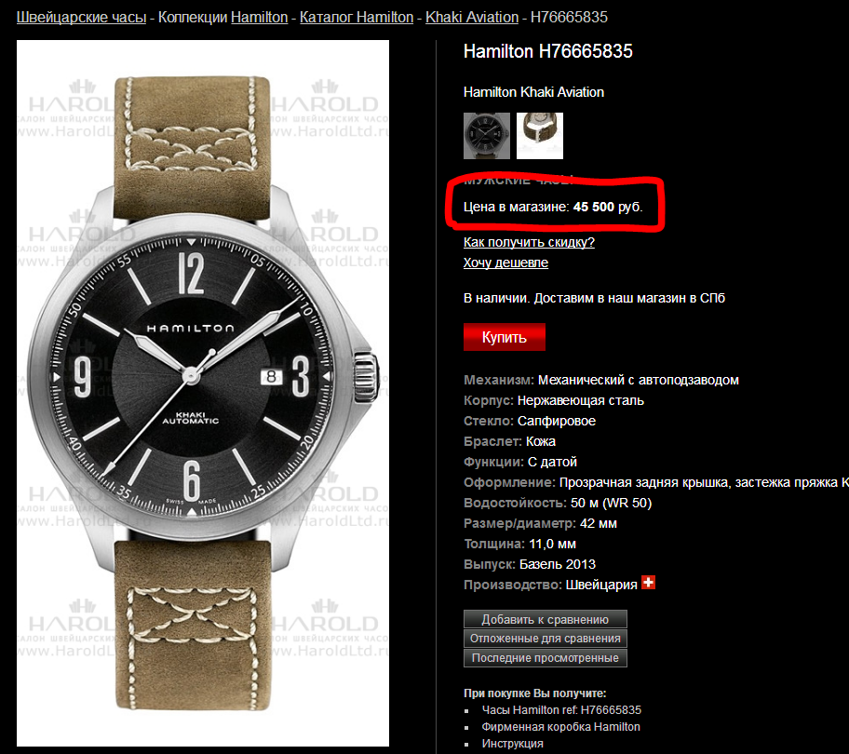Open the Хочу дешевле link
This screenshot has width=849, height=754.
point(505,263)
